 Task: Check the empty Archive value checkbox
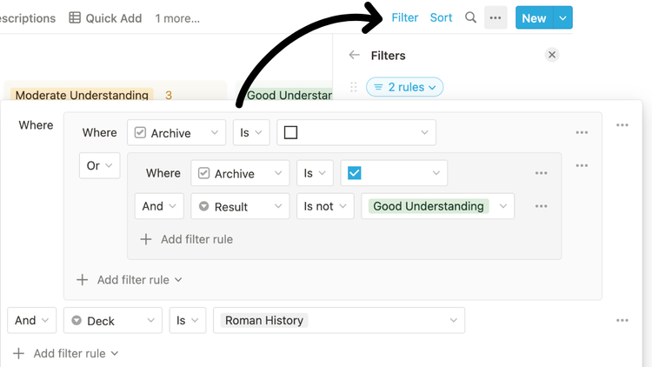click(x=291, y=133)
